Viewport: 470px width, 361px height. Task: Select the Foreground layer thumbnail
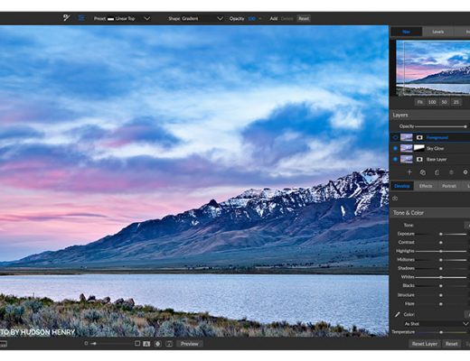406,137
